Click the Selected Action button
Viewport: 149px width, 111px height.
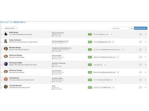(x=10, y=28)
